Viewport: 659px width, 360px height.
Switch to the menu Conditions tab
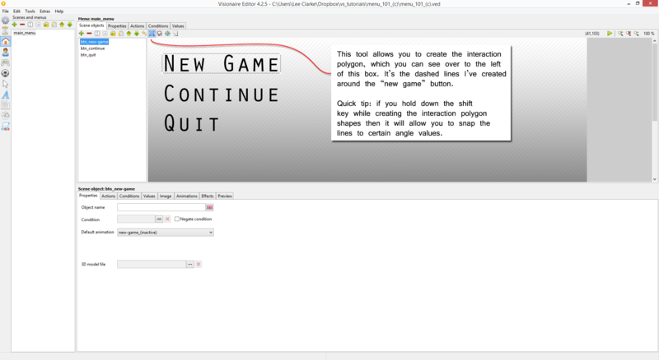[158, 25]
